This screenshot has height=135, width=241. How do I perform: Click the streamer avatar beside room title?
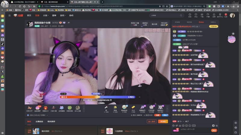coord(30,24)
